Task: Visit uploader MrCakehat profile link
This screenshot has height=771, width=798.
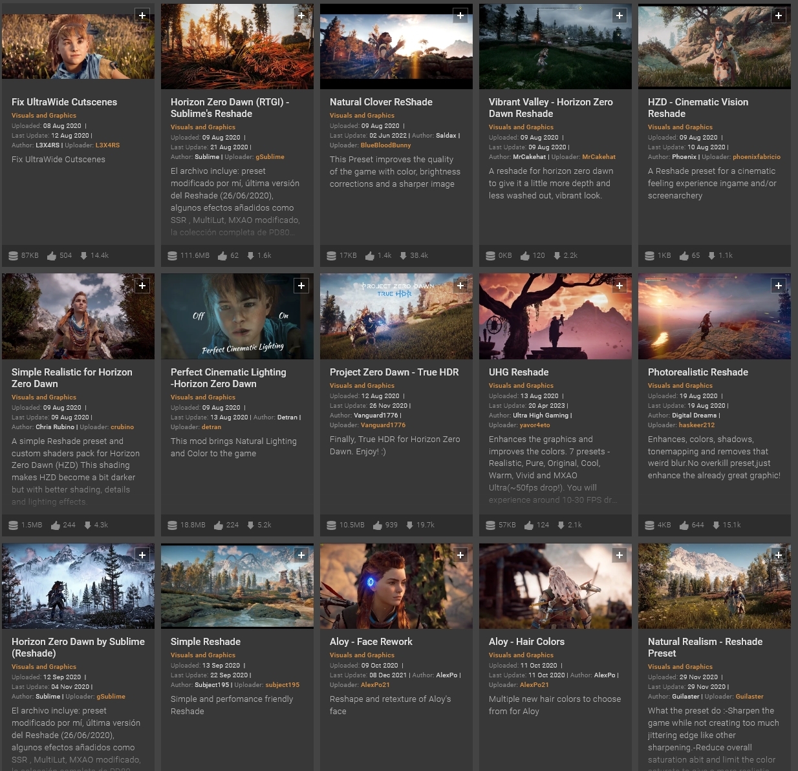Action: [x=599, y=157]
